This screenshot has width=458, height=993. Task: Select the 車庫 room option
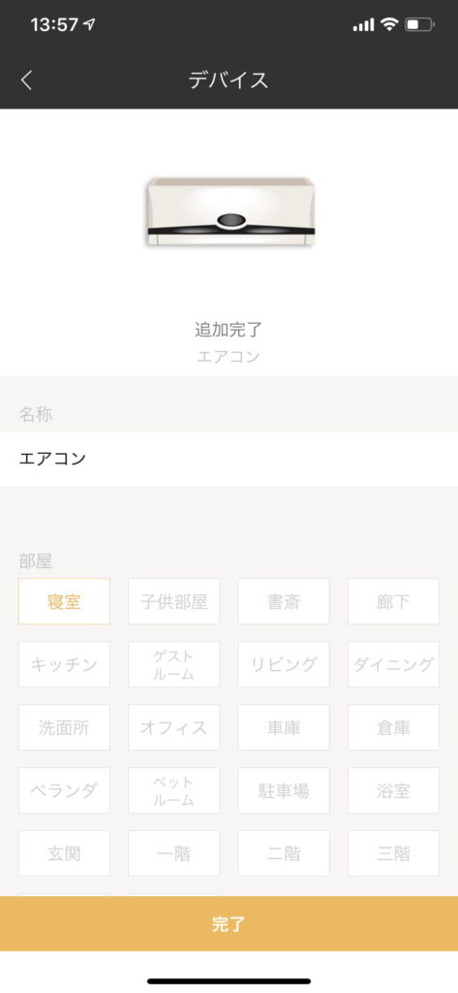pyautogui.click(x=284, y=727)
